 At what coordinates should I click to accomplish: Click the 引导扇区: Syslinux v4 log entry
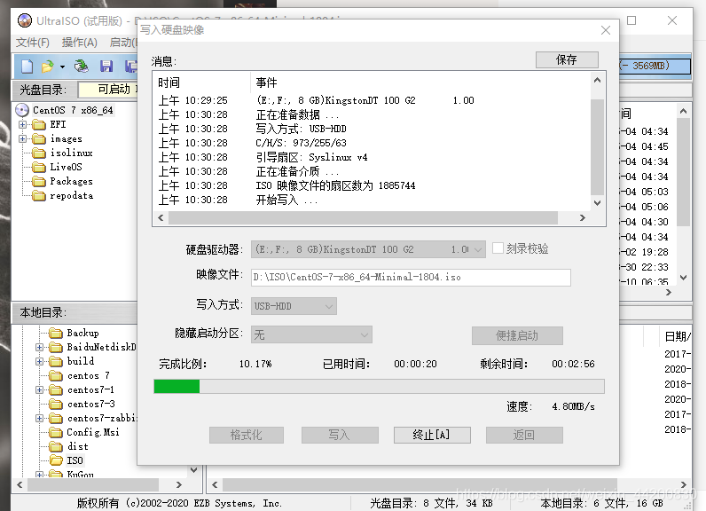[x=311, y=157]
